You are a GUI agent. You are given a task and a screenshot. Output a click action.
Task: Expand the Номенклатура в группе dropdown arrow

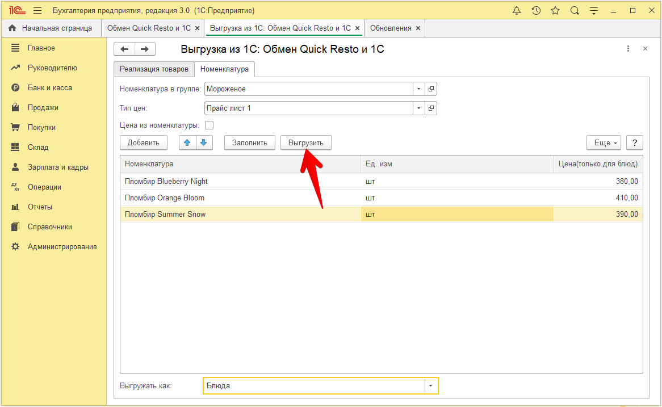(418, 89)
